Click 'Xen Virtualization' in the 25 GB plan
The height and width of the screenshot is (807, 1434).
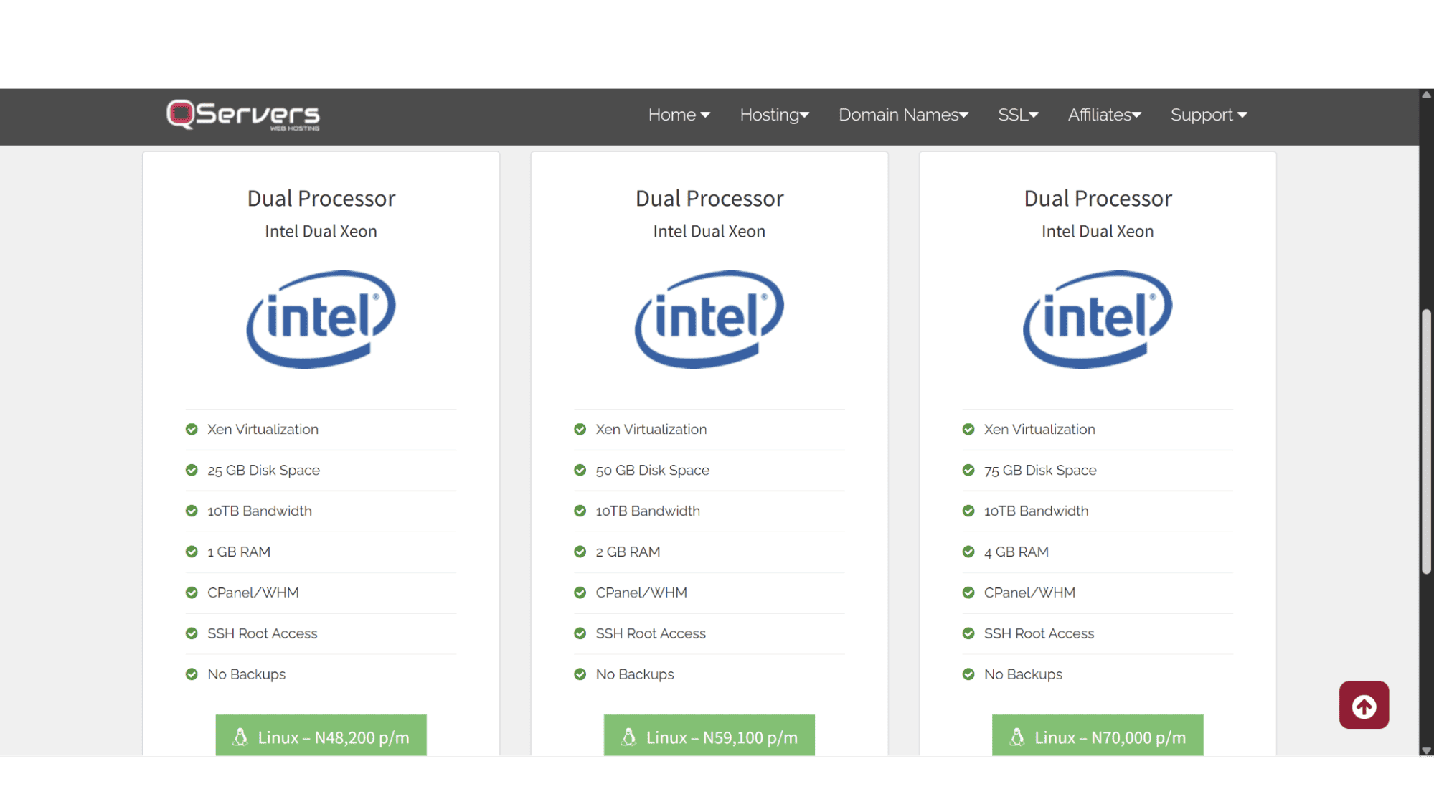[263, 429]
